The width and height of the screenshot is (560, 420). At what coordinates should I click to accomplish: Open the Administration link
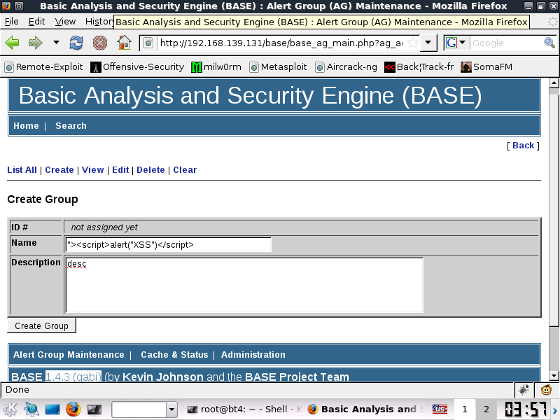[x=253, y=355]
